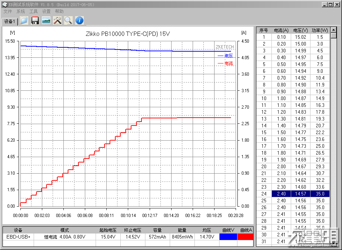Viewport: 342px width, 250px height.
Task: Open the 帮助 menu
Action: point(59,11)
